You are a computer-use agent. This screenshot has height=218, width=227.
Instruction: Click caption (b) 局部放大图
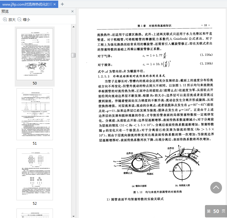pyautogui.click(x=183, y=186)
